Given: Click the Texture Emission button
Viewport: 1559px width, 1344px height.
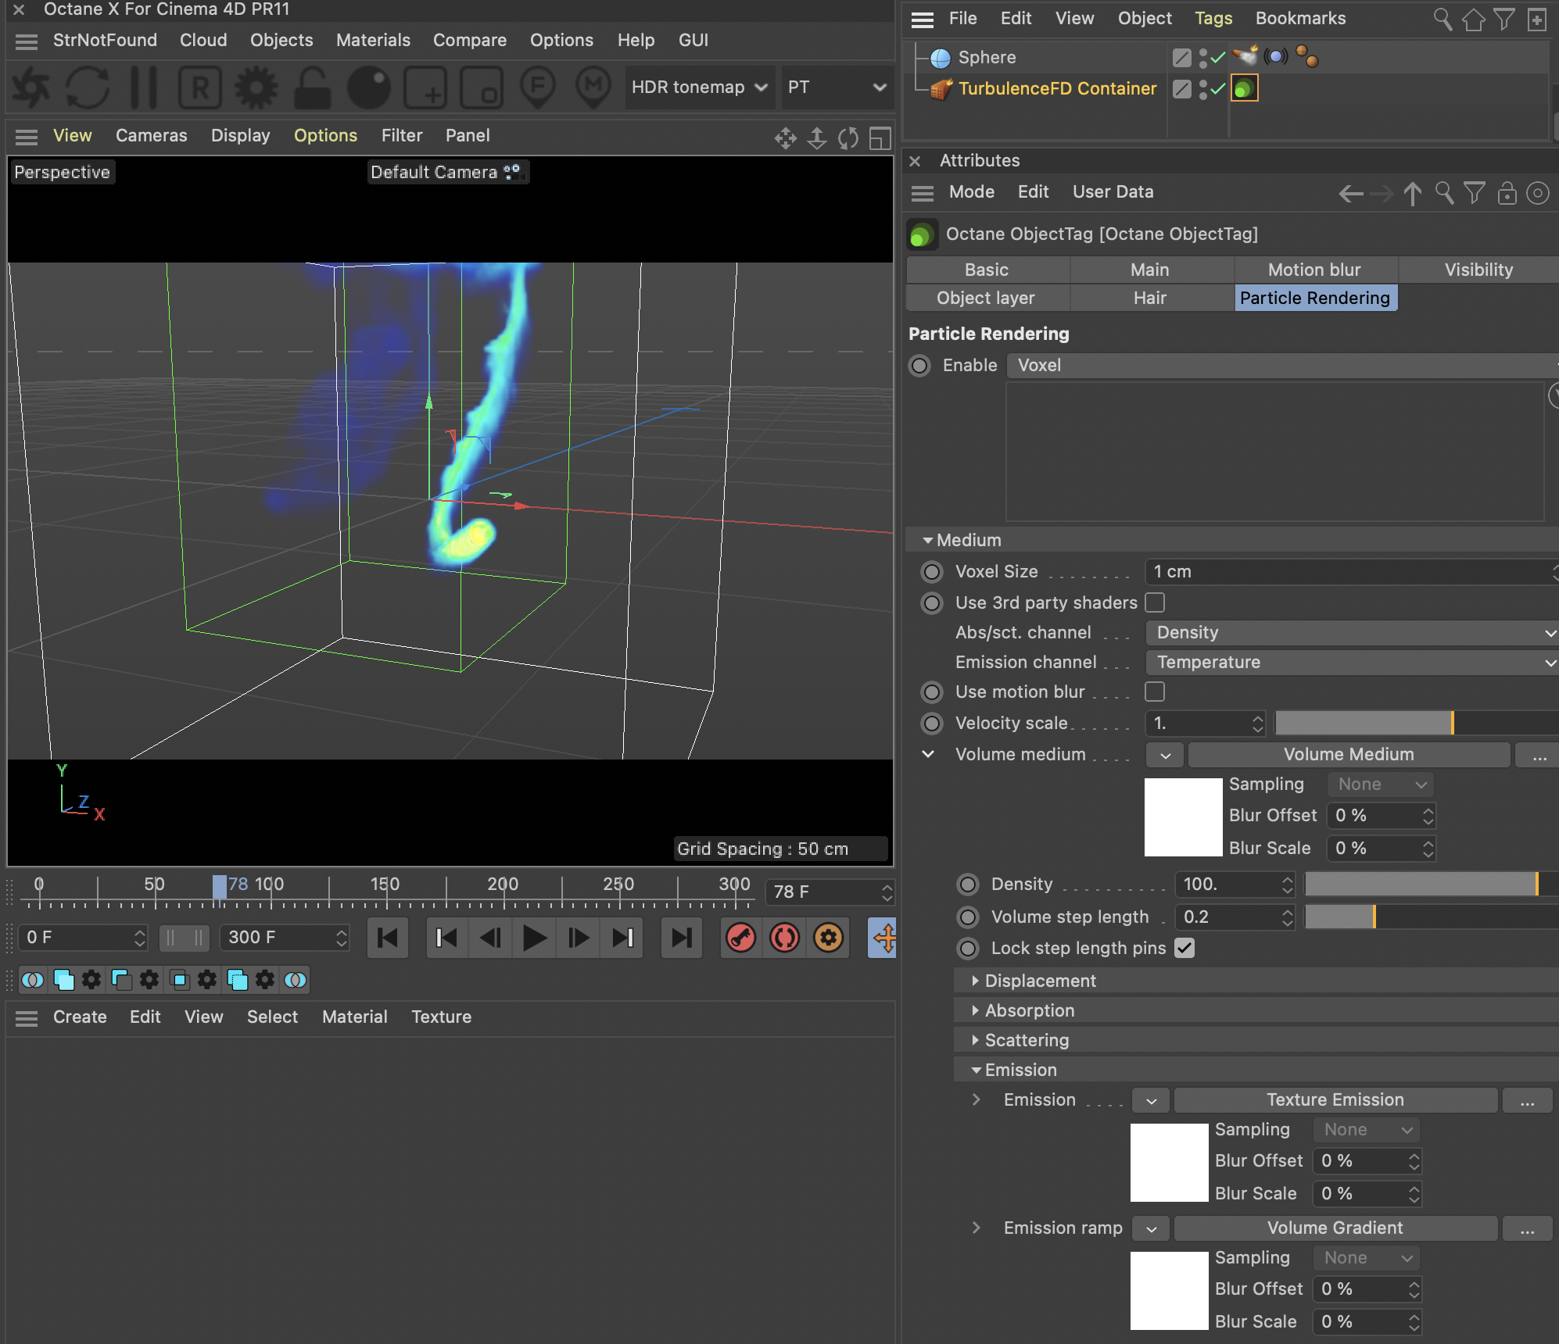Looking at the screenshot, I should [x=1335, y=1099].
